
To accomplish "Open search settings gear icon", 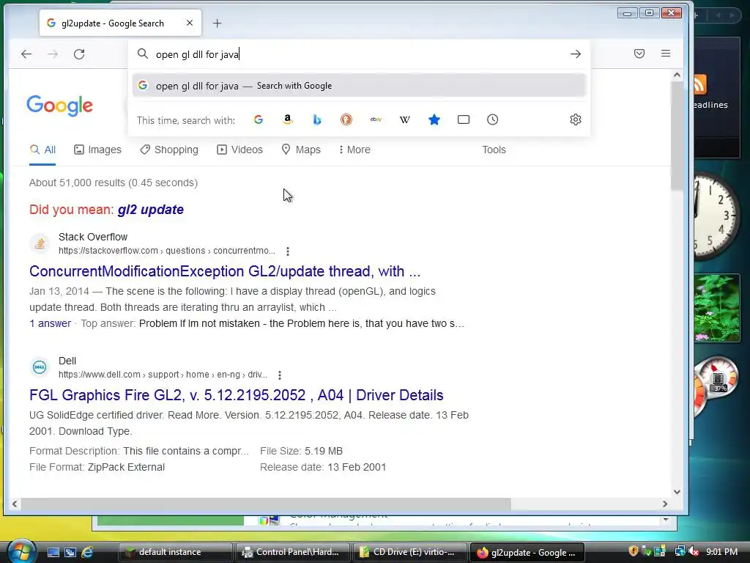I will tap(576, 119).
